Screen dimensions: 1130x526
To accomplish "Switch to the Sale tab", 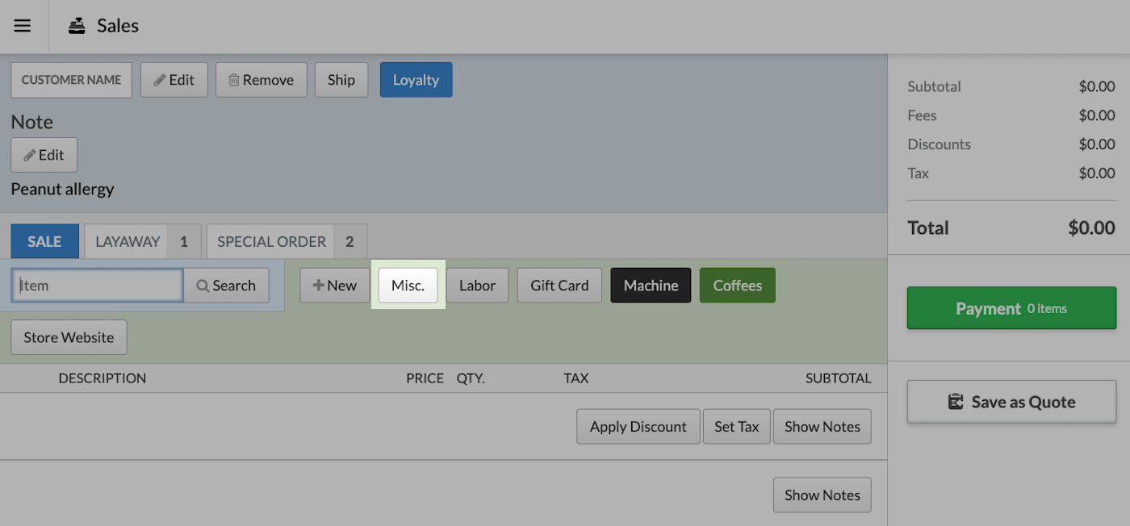I will tap(44, 241).
